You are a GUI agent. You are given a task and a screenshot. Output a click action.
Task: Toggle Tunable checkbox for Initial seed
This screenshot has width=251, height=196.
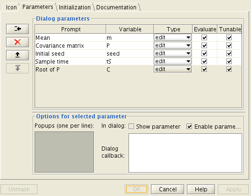[229, 53]
